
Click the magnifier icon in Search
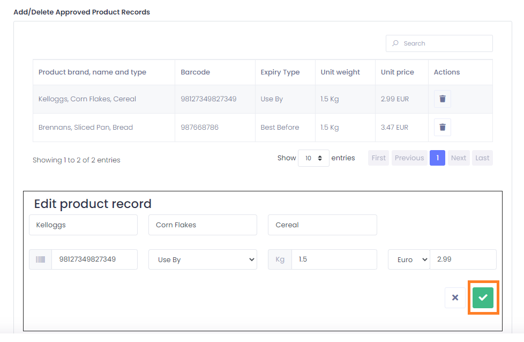[x=395, y=43]
